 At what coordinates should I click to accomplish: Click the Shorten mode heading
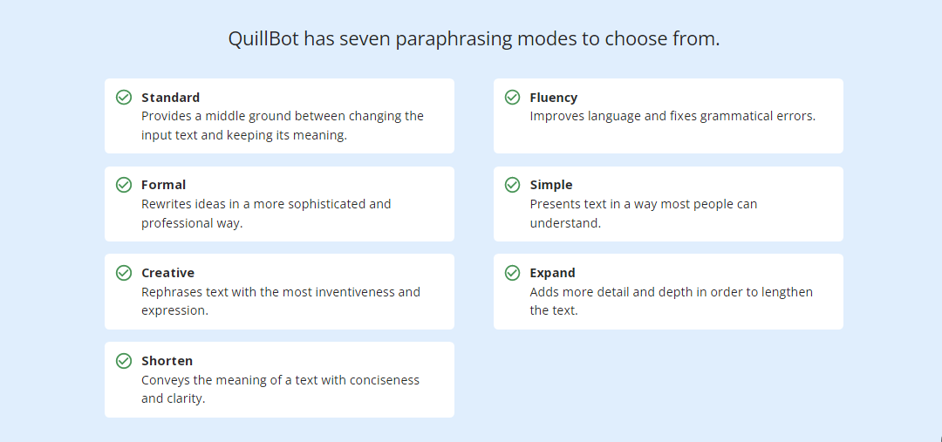pos(167,361)
